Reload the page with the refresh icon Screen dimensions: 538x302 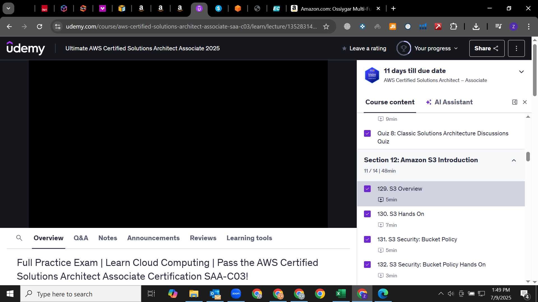40,27
